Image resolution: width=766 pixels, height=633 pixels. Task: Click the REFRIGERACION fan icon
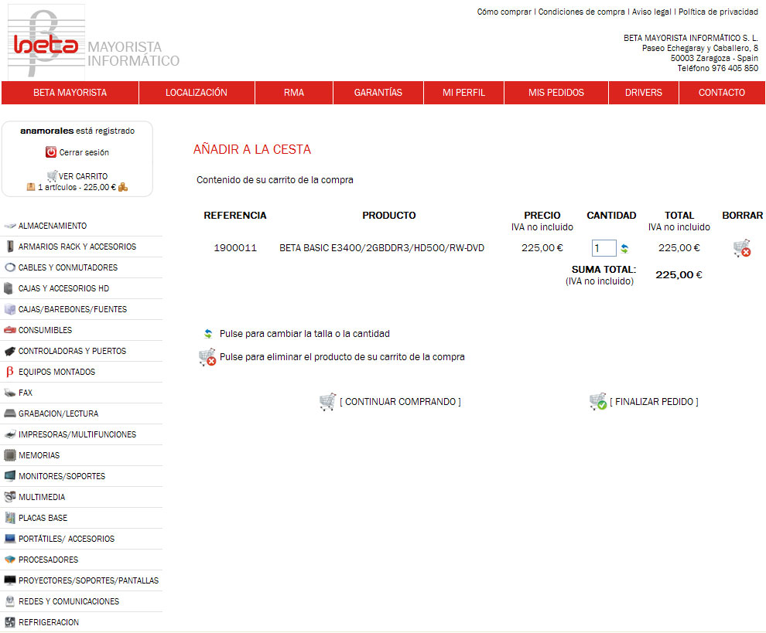tap(10, 622)
